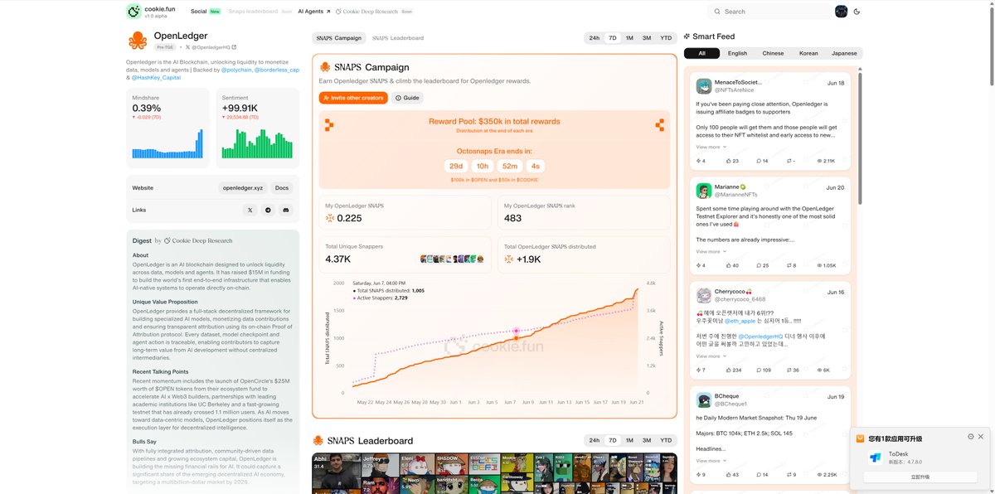Screen dimensions: 995x494
Task: Set campaign chart range to 24h
Action: coord(595,38)
